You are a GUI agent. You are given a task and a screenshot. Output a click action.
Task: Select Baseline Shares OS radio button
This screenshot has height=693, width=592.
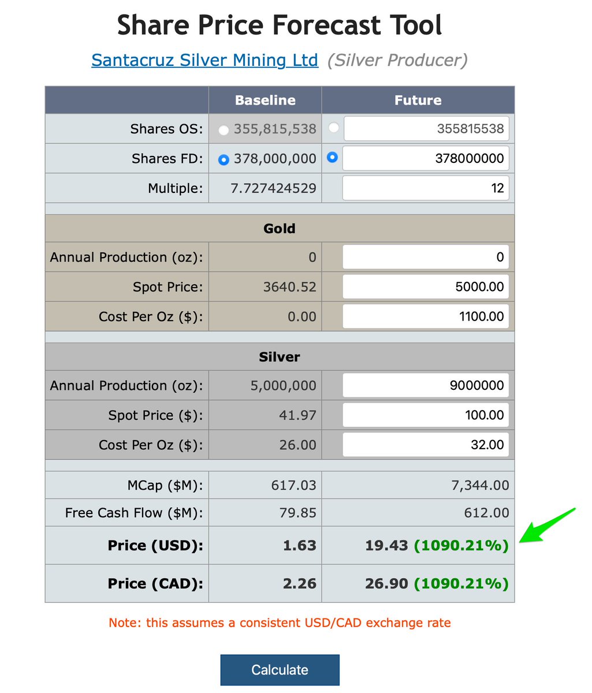click(224, 130)
